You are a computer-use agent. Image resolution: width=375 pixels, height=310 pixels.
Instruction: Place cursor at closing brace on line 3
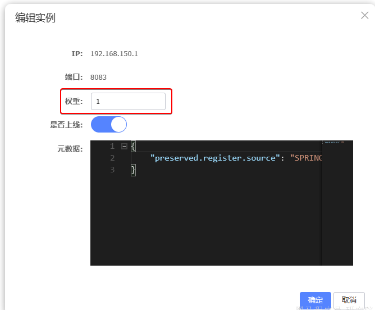click(x=133, y=170)
